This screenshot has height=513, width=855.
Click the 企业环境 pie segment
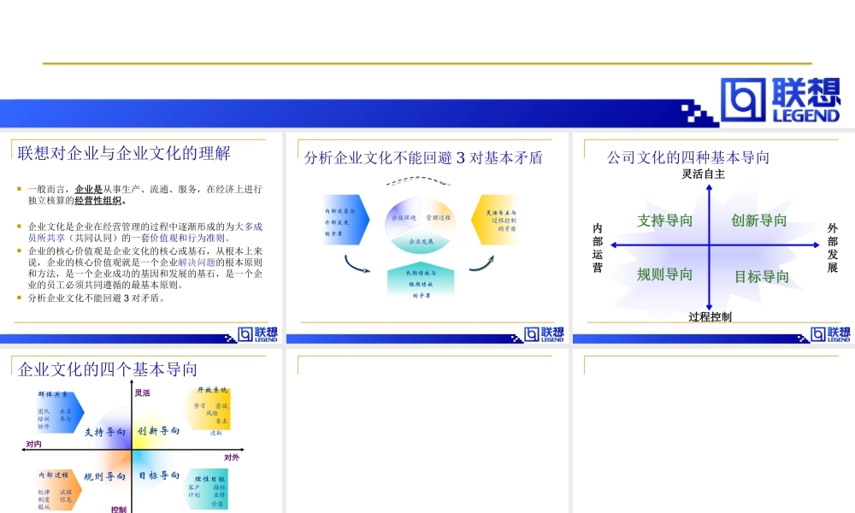point(403,217)
